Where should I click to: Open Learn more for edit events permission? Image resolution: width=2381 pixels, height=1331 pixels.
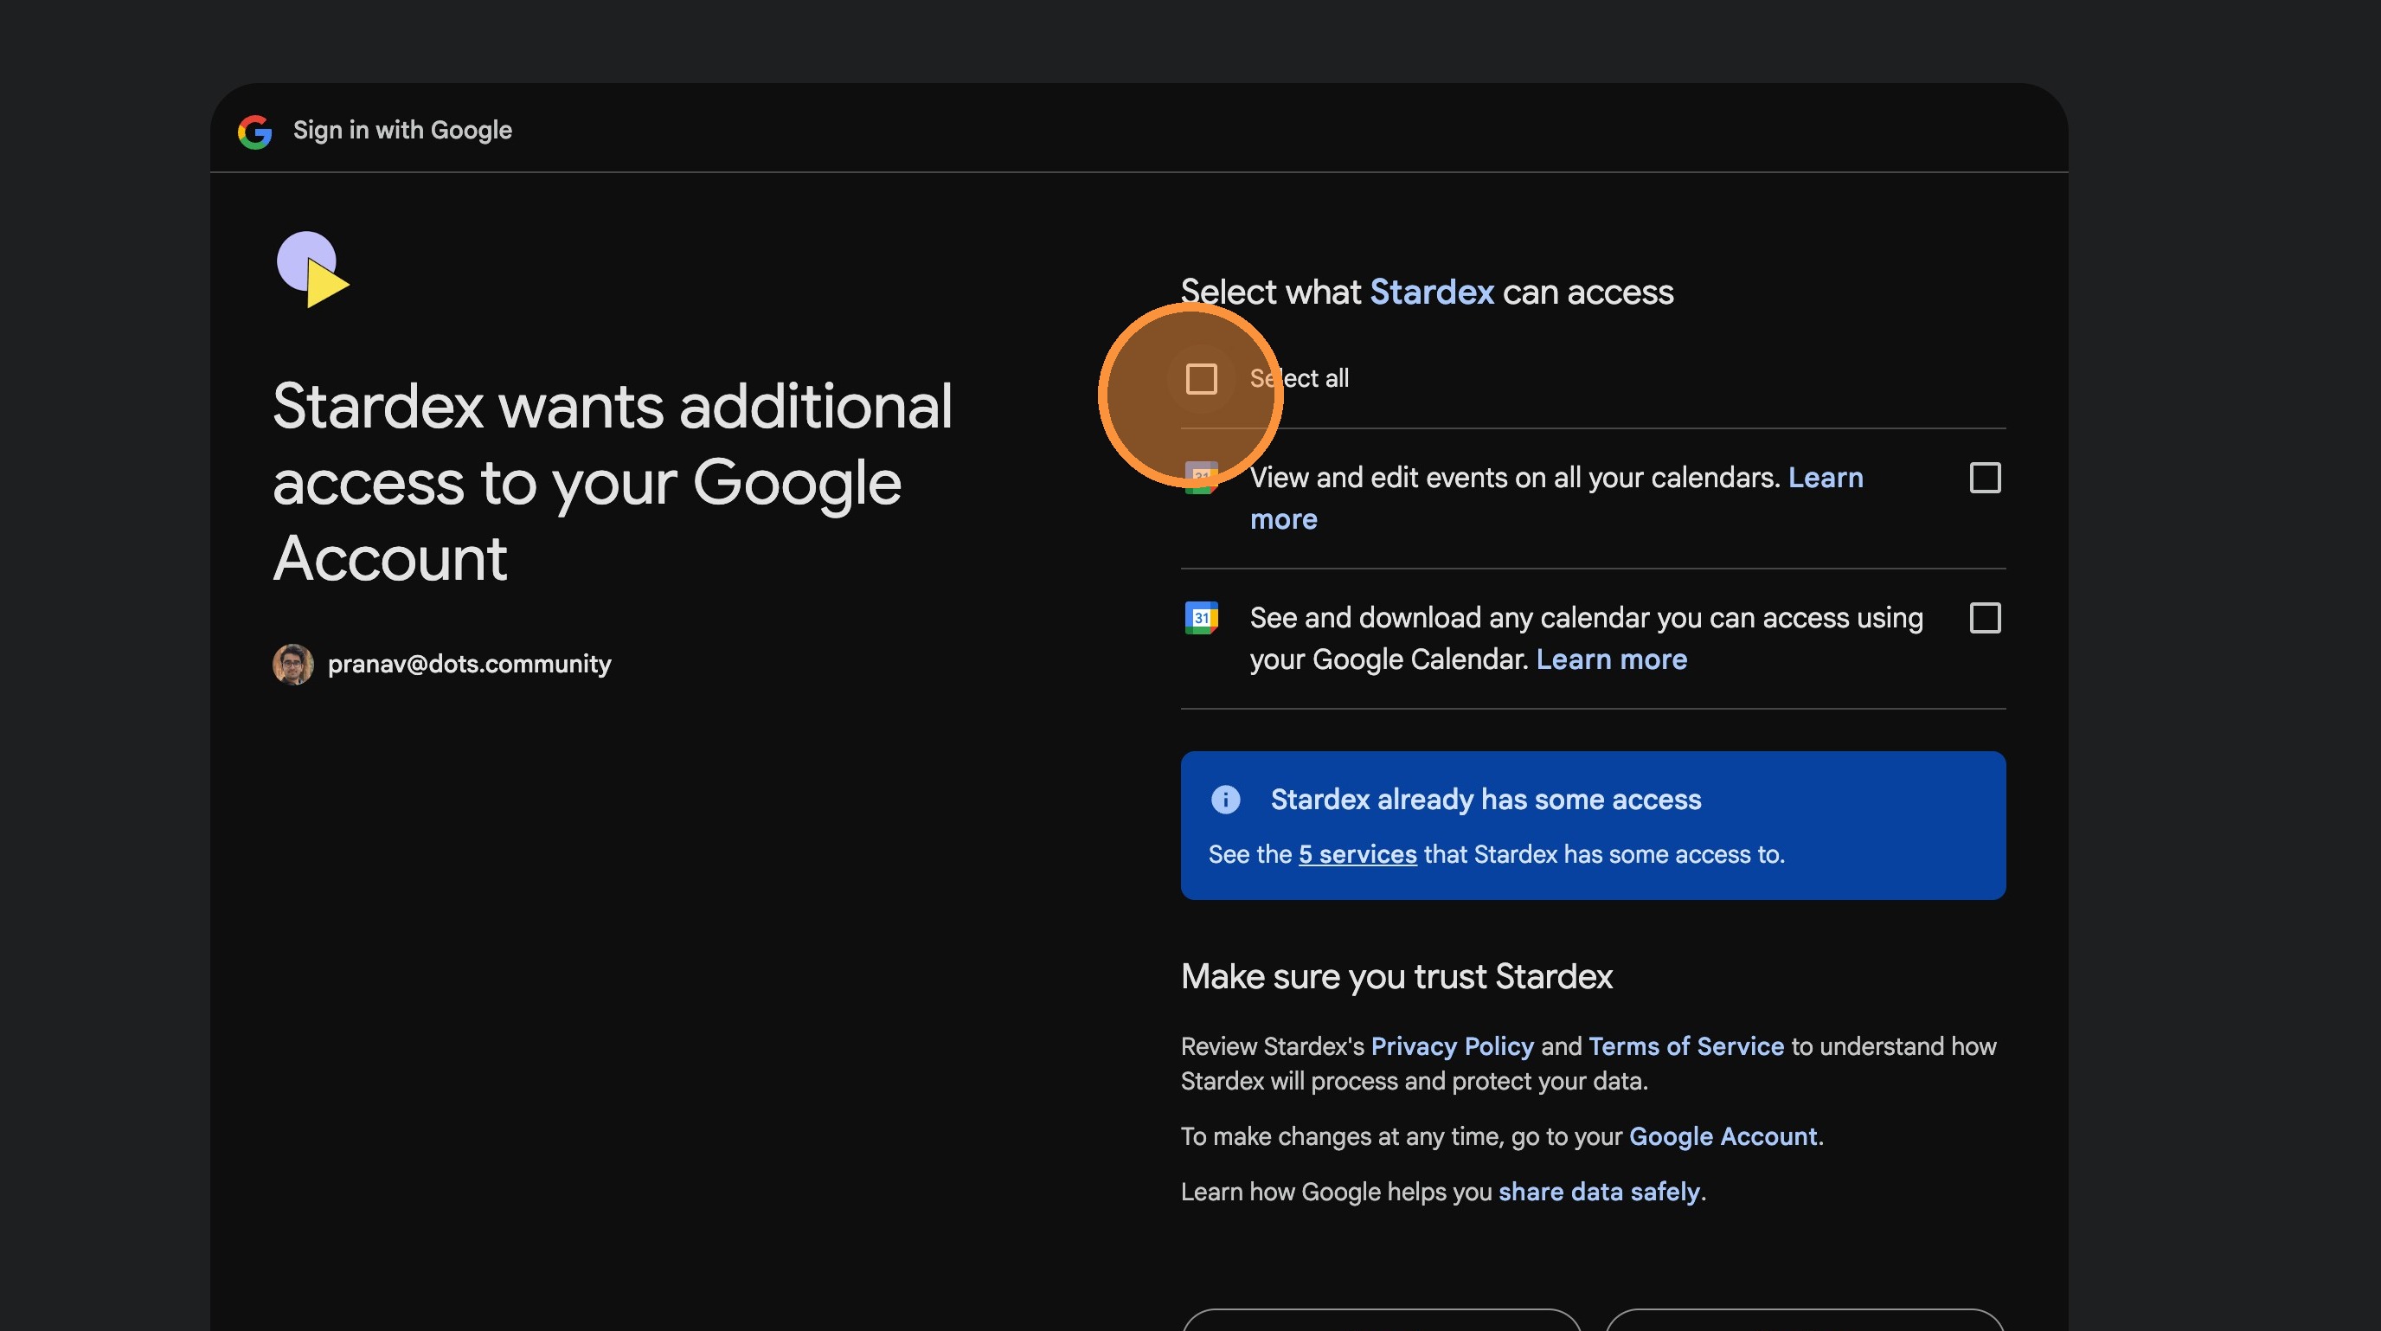(1825, 478)
